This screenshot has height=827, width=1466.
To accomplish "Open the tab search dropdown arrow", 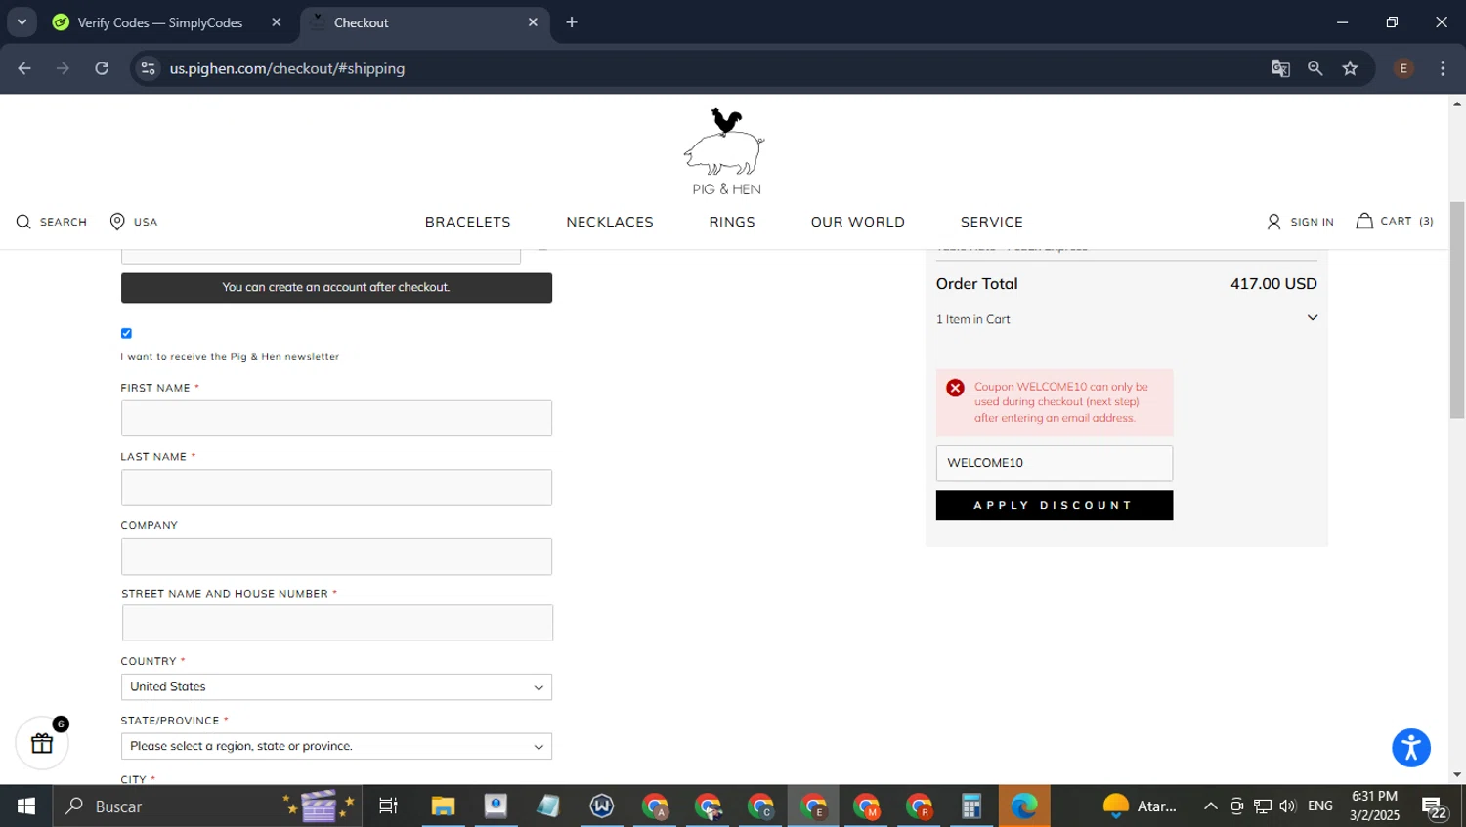I will tap(22, 22).
